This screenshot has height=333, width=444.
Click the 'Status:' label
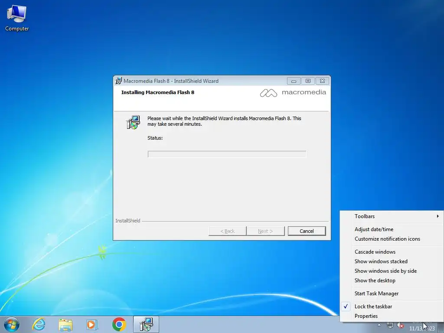[155, 138]
